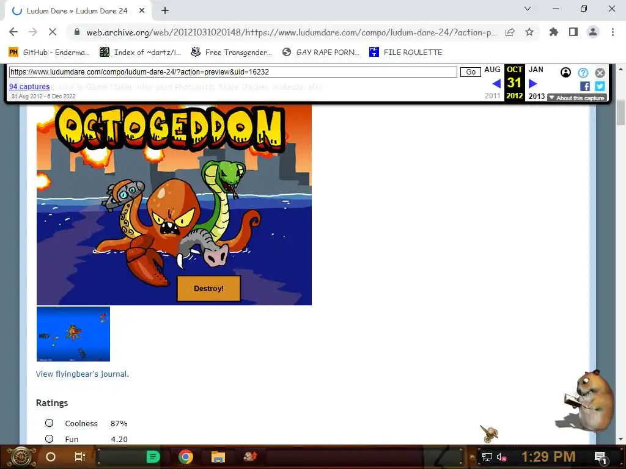Viewport: 626px width, 469px height.
Task: Open the Index of ~dartz bookmark
Action: pos(140,53)
